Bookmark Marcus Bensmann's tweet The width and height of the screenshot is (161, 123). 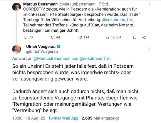pyautogui.click(x=135, y=37)
